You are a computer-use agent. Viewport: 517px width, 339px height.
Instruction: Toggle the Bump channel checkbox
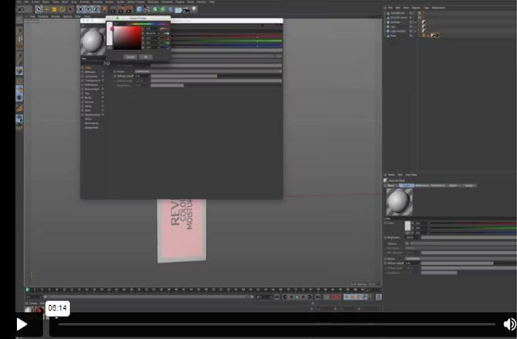103,98
